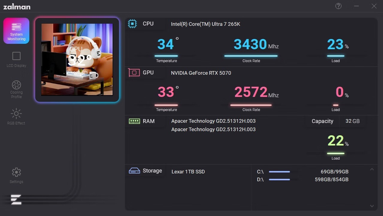Click the LCD preview thumbnail image
The image size is (383, 216).
[77, 59]
